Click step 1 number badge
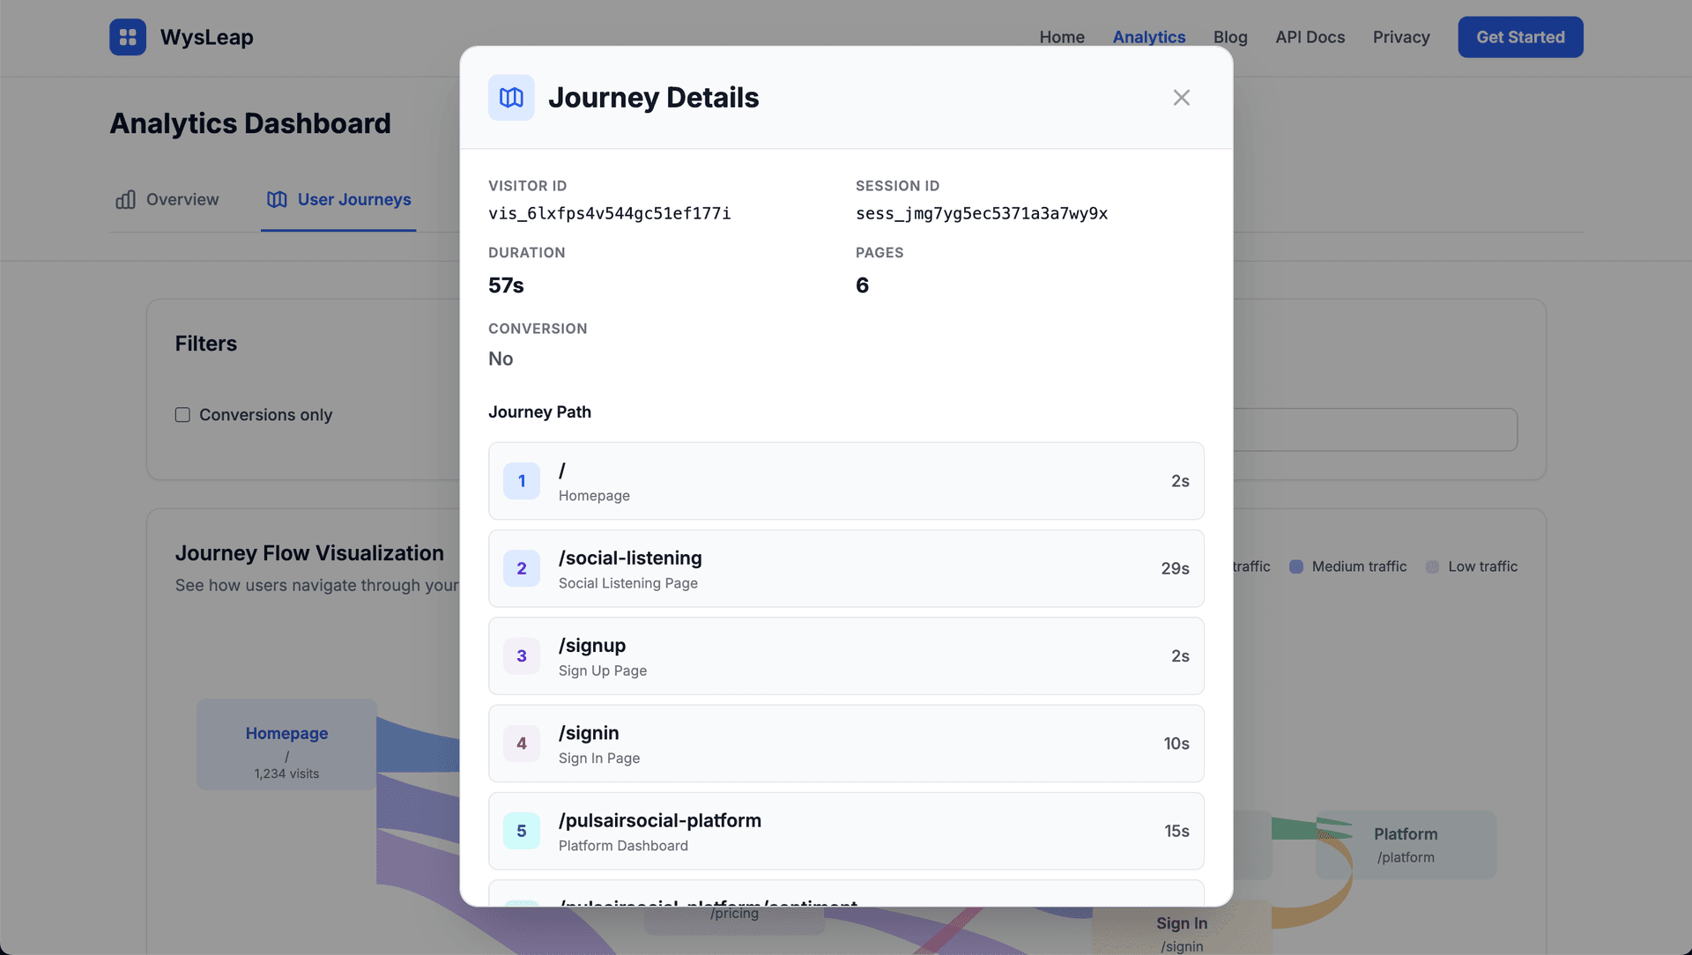The image size is (1692, 955). pos(522,481)
